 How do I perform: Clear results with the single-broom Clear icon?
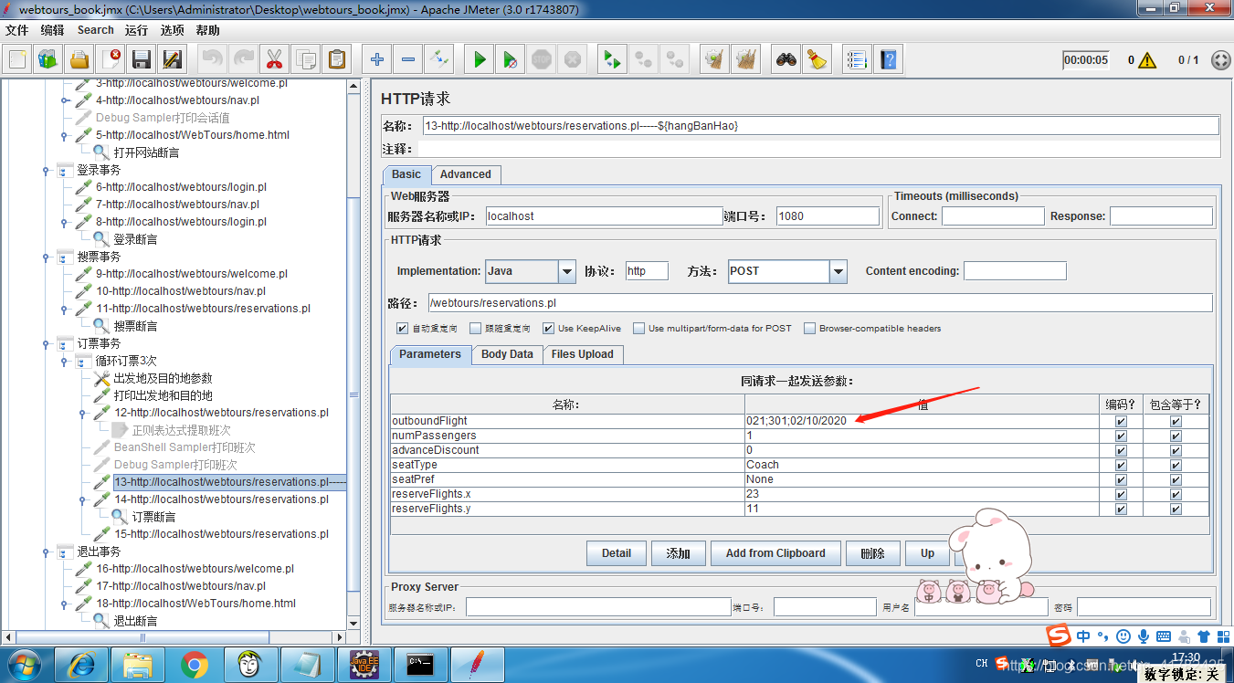(713, 60)
